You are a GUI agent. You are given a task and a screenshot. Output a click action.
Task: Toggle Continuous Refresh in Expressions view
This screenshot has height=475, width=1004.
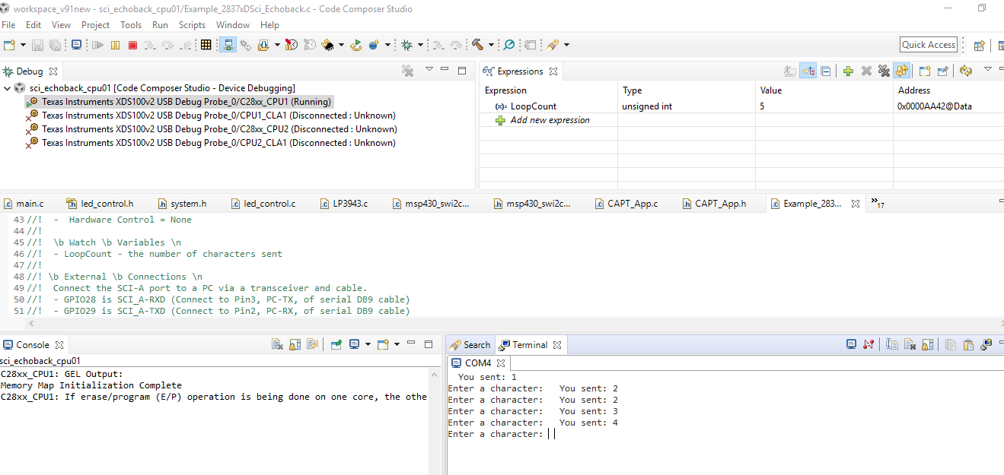903,71
